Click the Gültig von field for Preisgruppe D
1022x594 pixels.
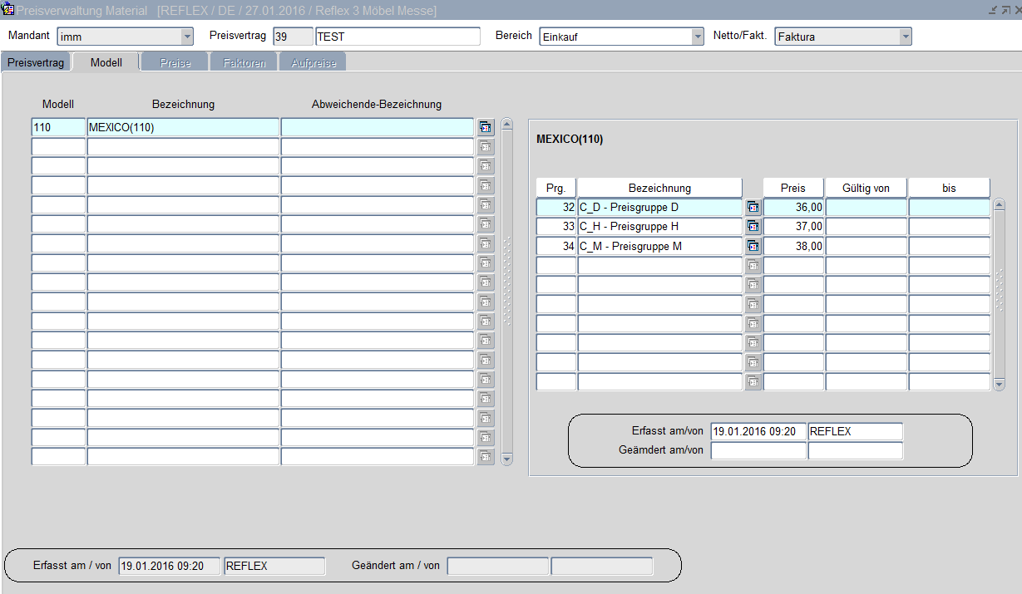click(866, 207)
